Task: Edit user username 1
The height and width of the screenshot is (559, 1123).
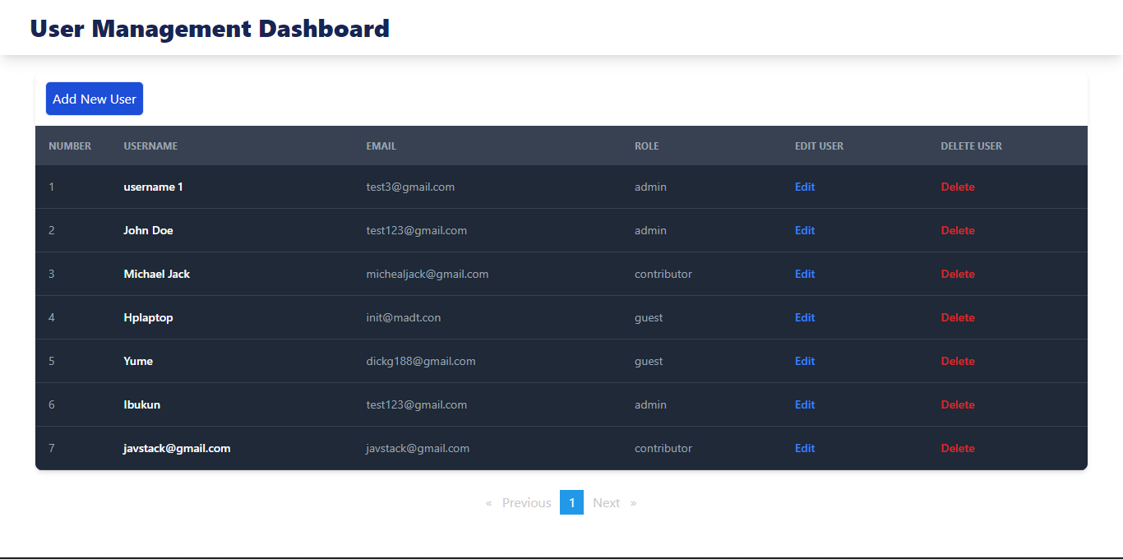Action: point(804,187)
